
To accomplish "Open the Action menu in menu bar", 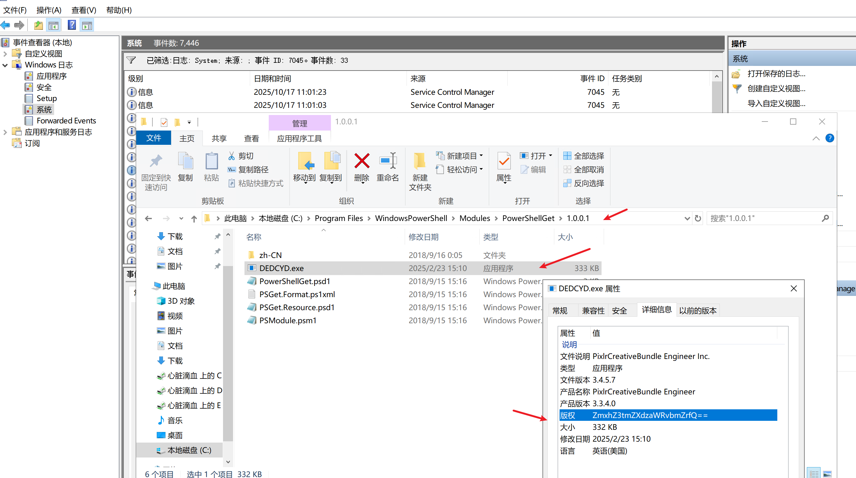I will (x=49, y=10).
